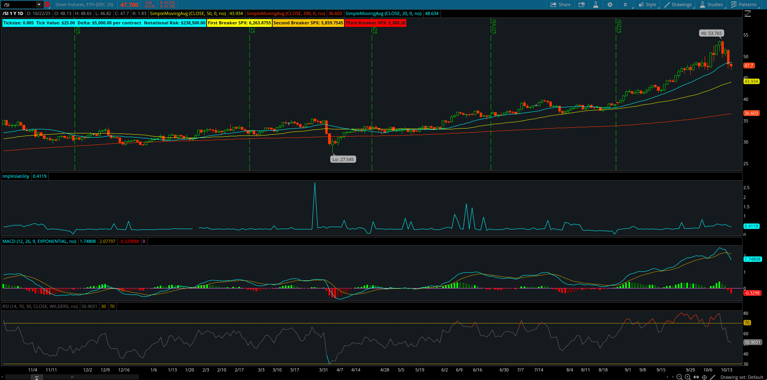Screen dimensions: 767x380
Task: Open the Quick Time Frames calendar icon
Action: [582, 4]
